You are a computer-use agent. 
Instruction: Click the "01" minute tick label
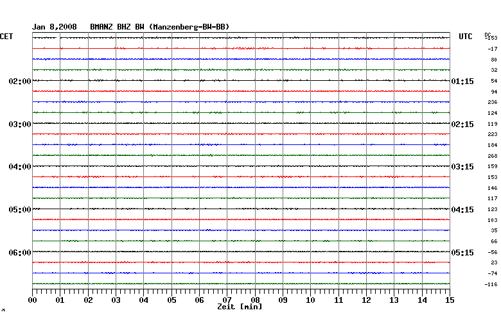tap(60, 300)
